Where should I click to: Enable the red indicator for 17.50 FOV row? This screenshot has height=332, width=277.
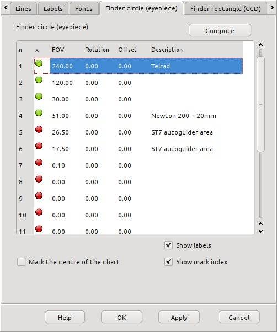pos(39,146)
